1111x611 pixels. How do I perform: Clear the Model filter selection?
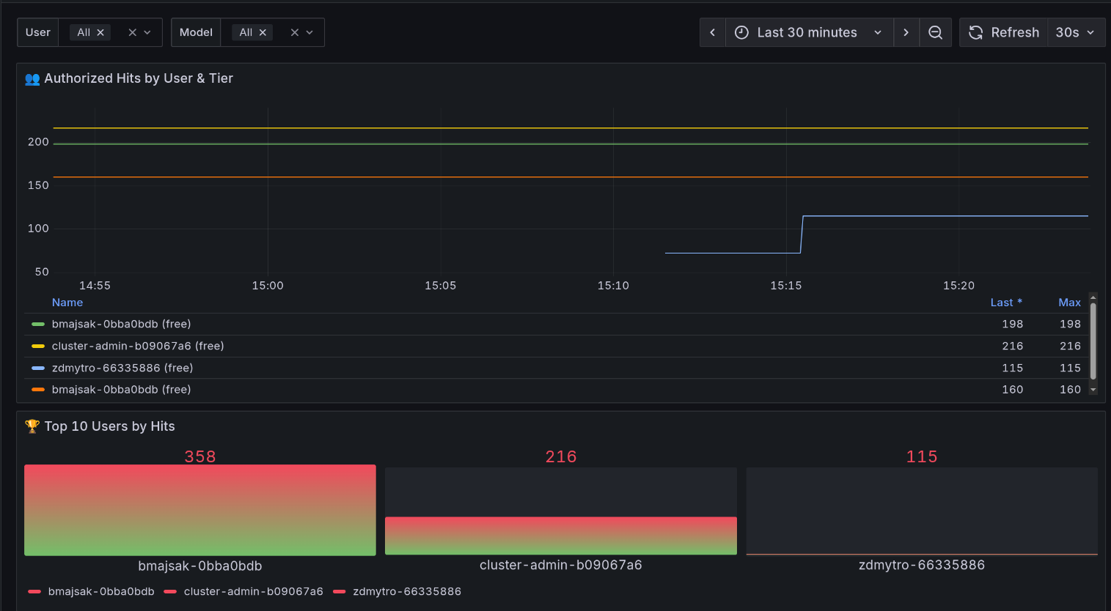click(x=294, y=32)
